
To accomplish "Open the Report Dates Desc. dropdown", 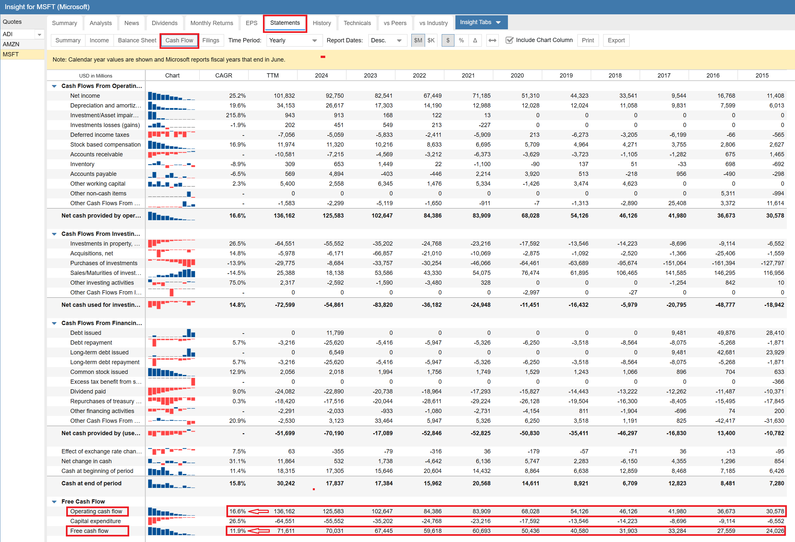I will point(387,40).
